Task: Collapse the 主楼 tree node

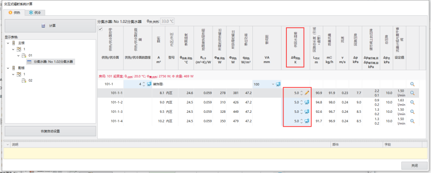Action: pos(8,43)
